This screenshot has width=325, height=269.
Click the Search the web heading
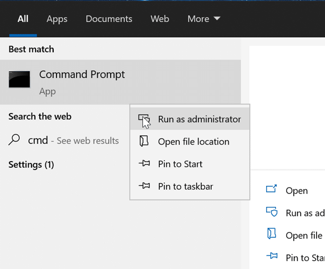click(40, 116)
